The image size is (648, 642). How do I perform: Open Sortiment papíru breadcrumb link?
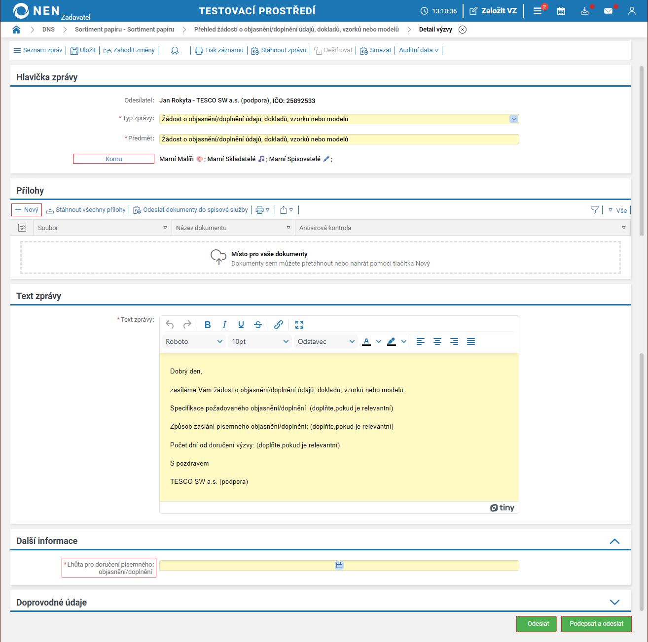124,30
